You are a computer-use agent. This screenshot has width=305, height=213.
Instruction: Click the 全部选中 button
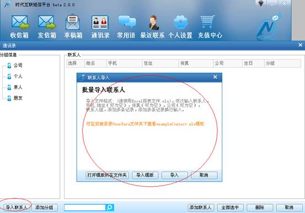(231, 207)
